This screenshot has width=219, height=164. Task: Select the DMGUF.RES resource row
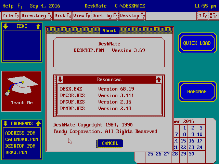tap(109, 102)
